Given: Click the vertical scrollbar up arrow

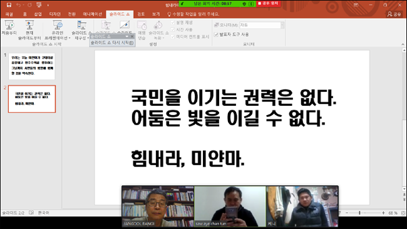Looking at the screenshot, I should [404, 51].
